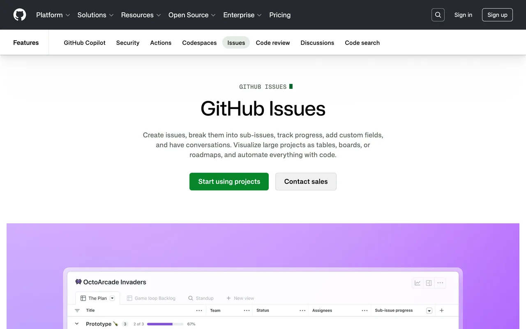Click the OctoArcade Invaders alien icon
Viewport: 526px width, 329px height.
pos(78,282)
